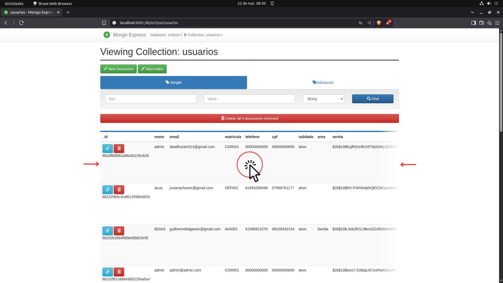The image size is (503, 283).
Task: Open the Brave translate icon
Action: click(360, 23)
